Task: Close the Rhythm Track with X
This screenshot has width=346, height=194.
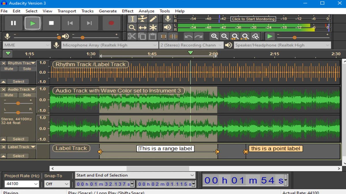Action: [x=3, y=63]
